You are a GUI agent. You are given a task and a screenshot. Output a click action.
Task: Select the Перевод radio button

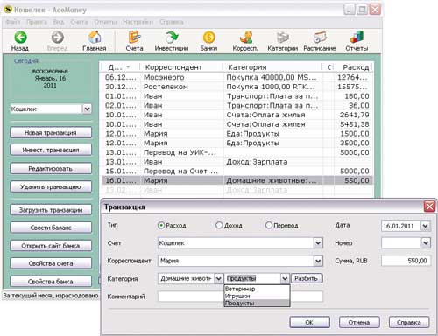point(269,225)
